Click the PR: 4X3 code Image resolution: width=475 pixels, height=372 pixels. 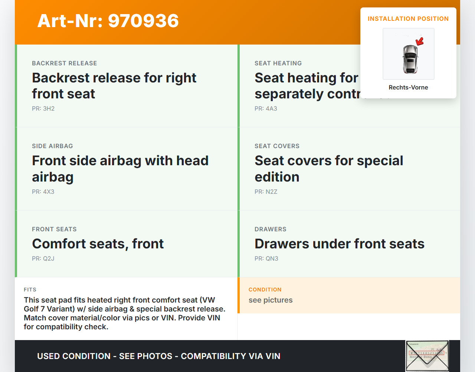[x=43, y=192]
